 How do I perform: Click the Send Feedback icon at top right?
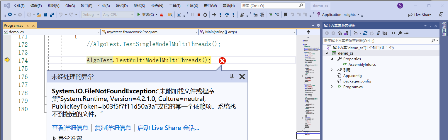[441, 15]
